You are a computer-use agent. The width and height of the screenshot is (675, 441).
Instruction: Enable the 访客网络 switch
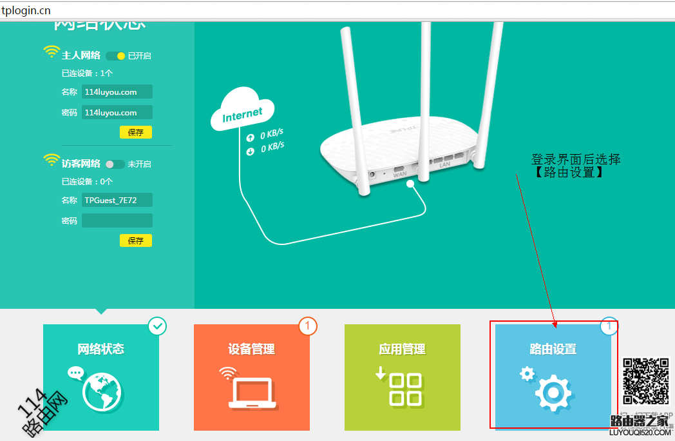click(x=114, y=164)
